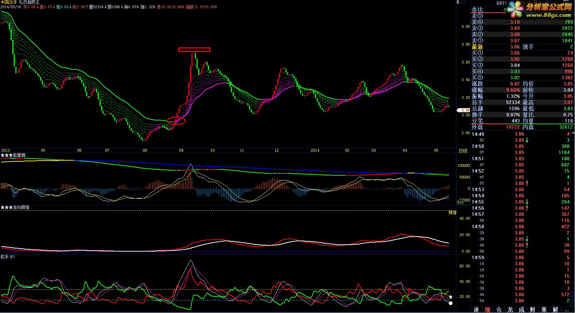Image resolution: width=575 pixels, height=313 pixels.
Task: Click the 日线 period label
Action: 463,151
